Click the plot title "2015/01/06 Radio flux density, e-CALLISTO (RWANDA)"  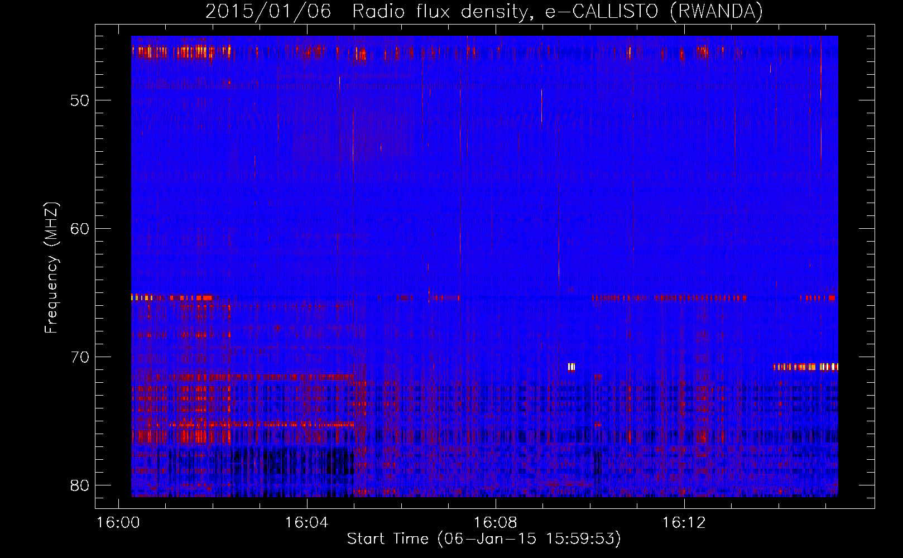pos(484,11)
